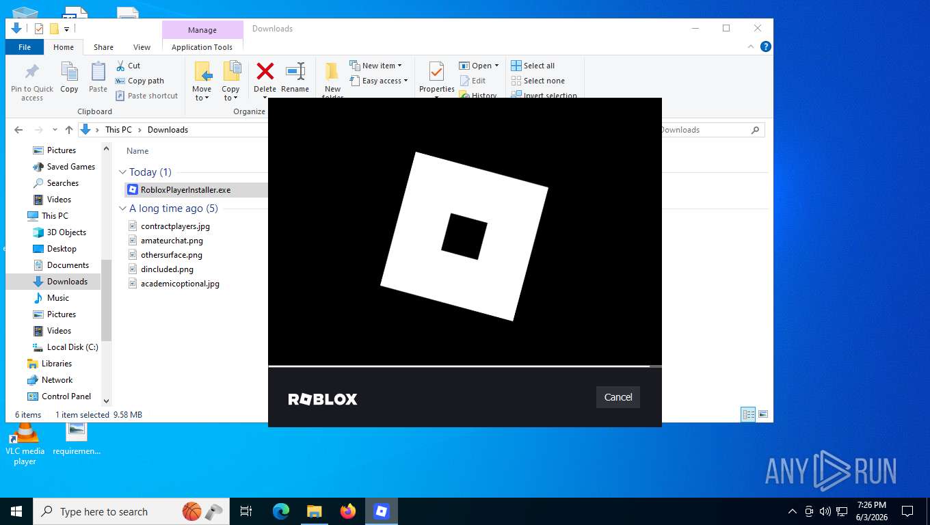The width and height of the screenshot is (930, 525).
Task: Click Select none in ribbon
Action: coord(537,81)
